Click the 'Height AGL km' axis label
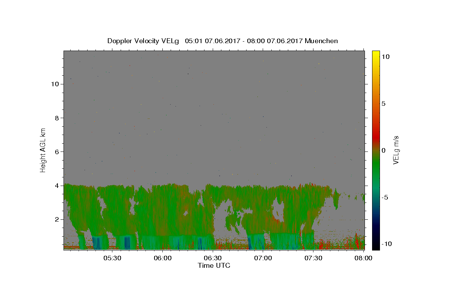The width and height of the screenshot is (451, 300). click(x=43, y=150)
